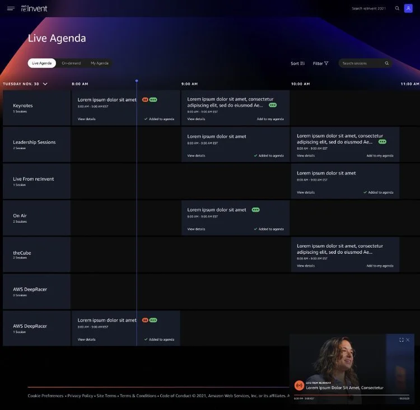The height and width of the screenshot is (410, 420).
Task: Select the Live Agenda tab
Action: coord(42,63)
